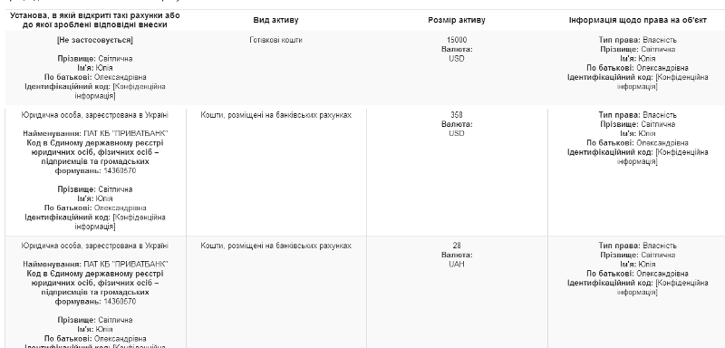Click the second 'ПАТ КБ ПРИВАТБАНК' name
The width and height of the screenshot is (725, 348).
(126, 265)
